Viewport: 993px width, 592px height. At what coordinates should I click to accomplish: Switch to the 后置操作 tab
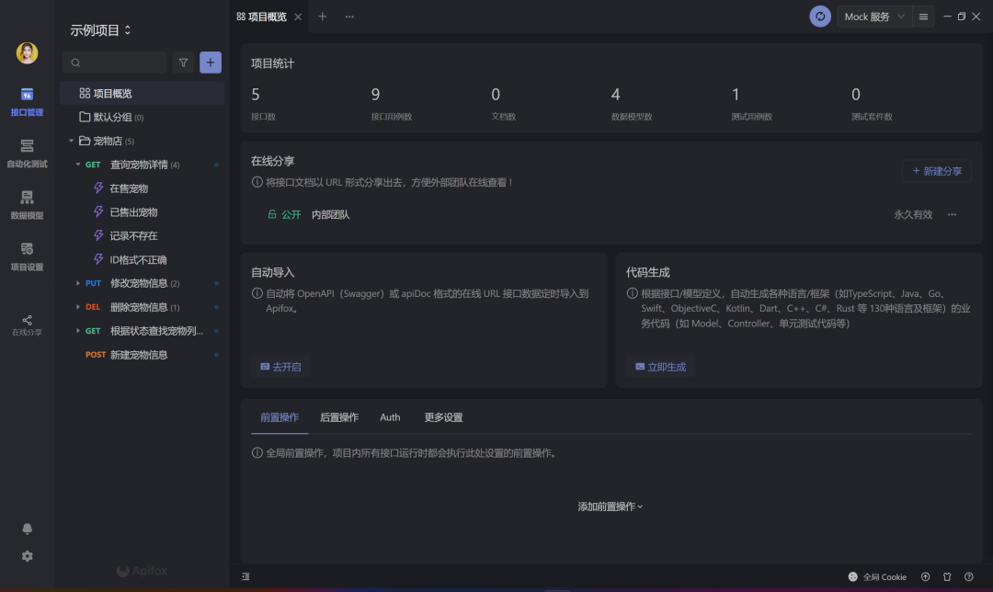coord(338,417)
